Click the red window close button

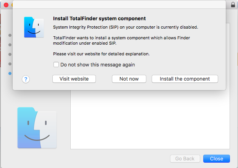click(6, 5)
